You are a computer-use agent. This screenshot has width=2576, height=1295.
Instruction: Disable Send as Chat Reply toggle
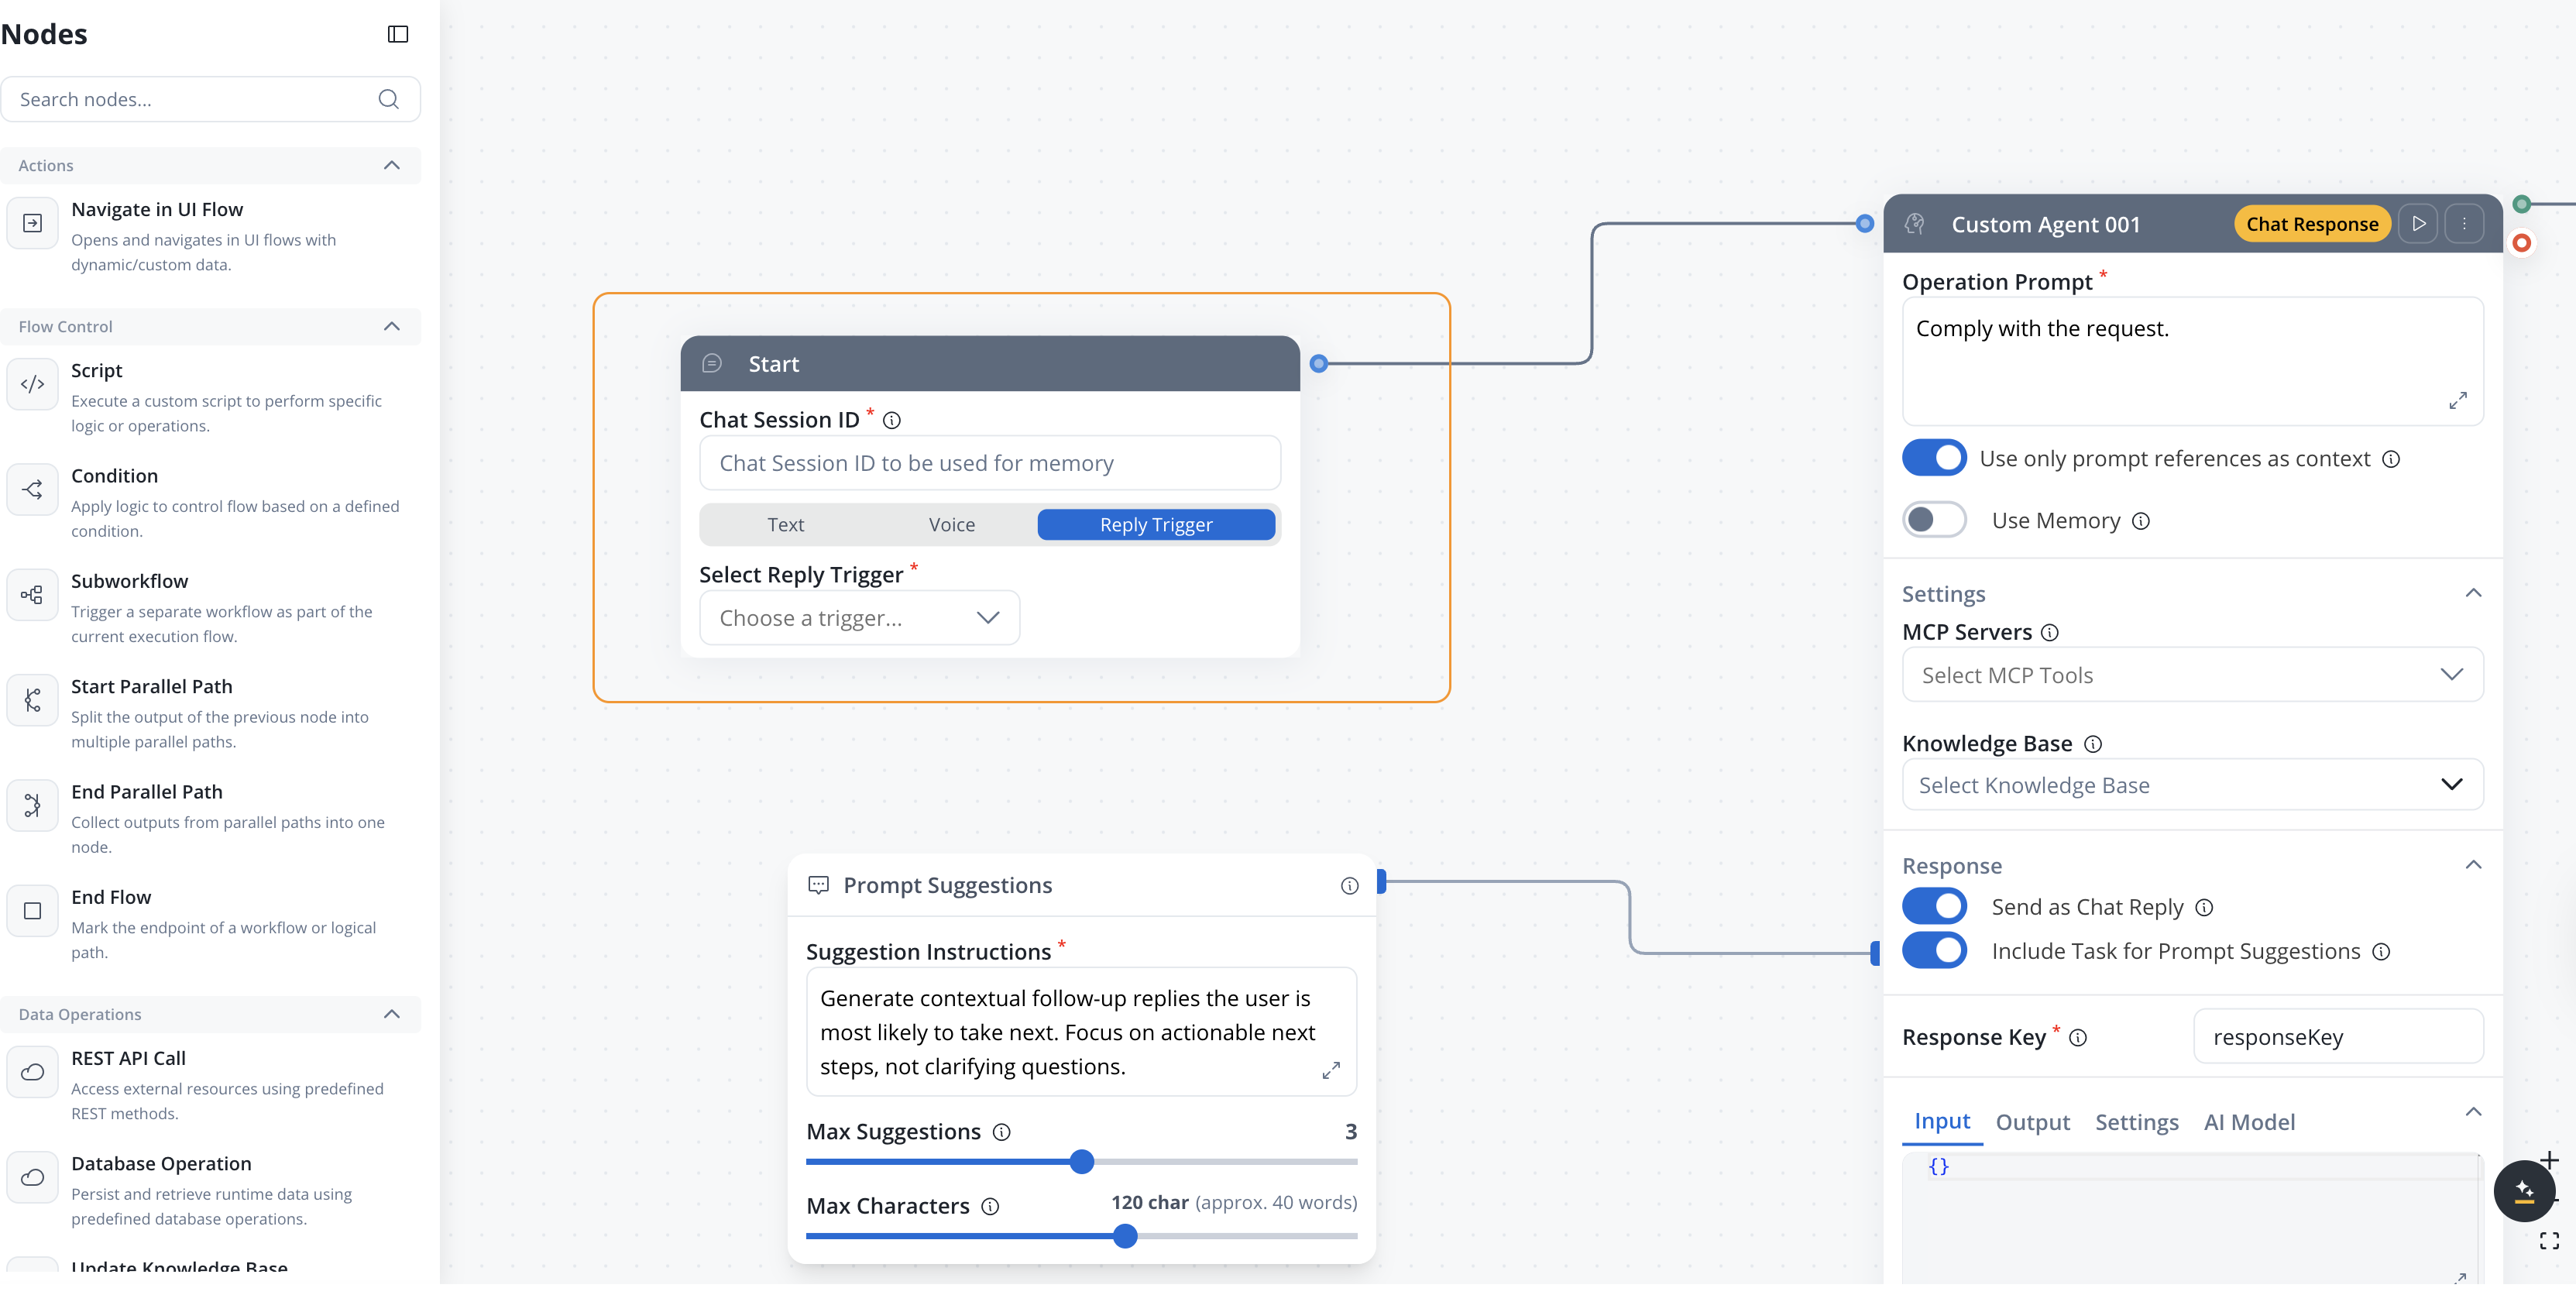pyautogui.click(x=1933, y=907)
